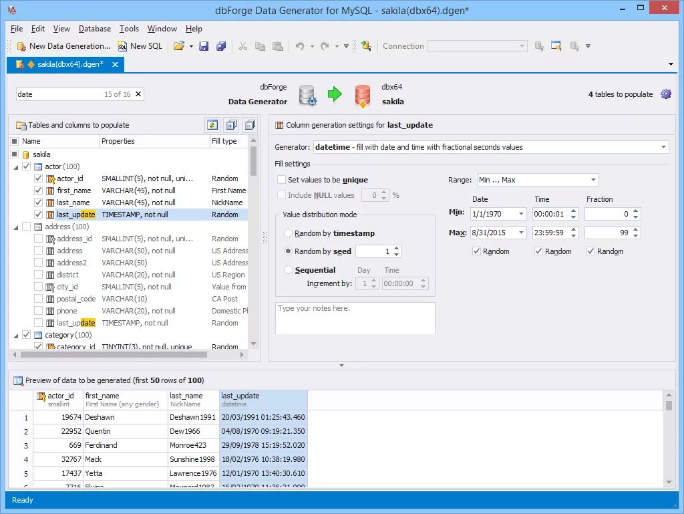Click the actor_id key column icon in the tree
This screenshot has width=684, height=514.
(51, 178)
